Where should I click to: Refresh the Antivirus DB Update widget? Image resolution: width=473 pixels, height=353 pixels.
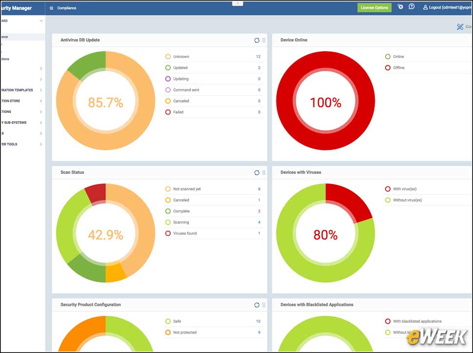256,40
